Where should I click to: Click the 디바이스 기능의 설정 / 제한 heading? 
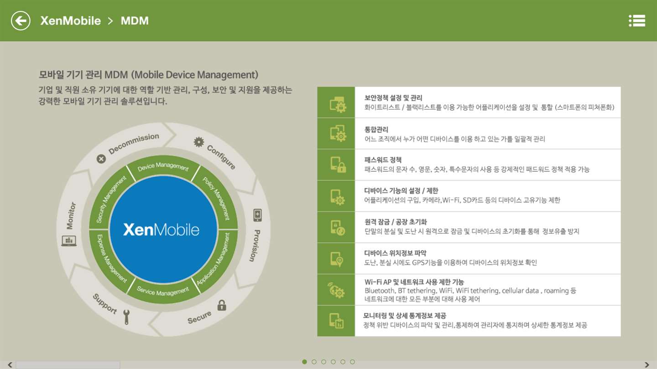click(401, 191)
